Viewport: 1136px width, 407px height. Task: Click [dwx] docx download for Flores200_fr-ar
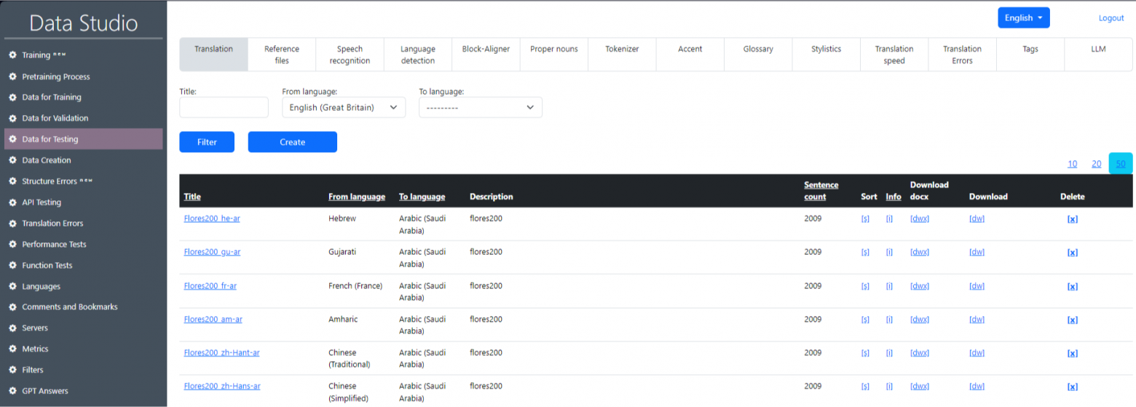(920, 285)
